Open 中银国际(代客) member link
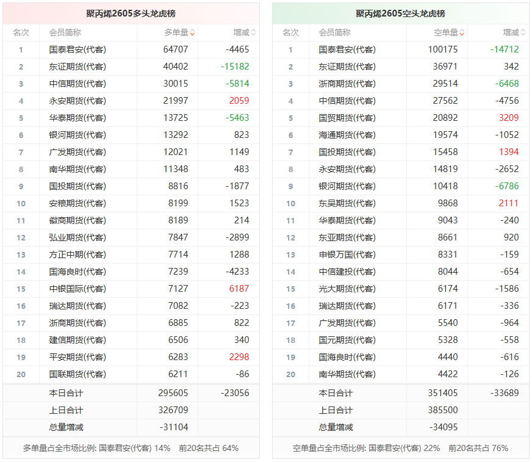 [77, 289]
